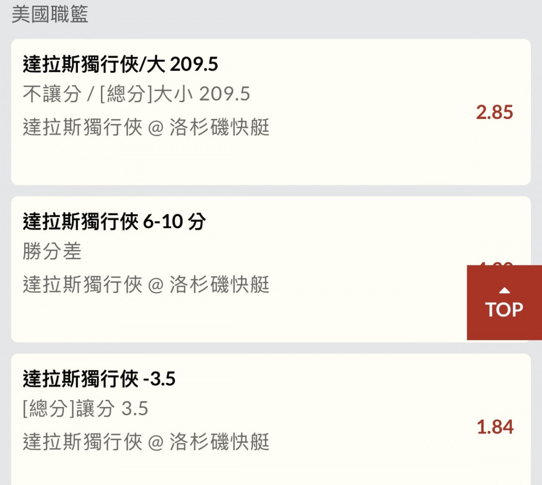Select odds 1.84 for Mavericks -3.5
The height and width of the screenshot is (485, 542).
click(x=495, y=427)
